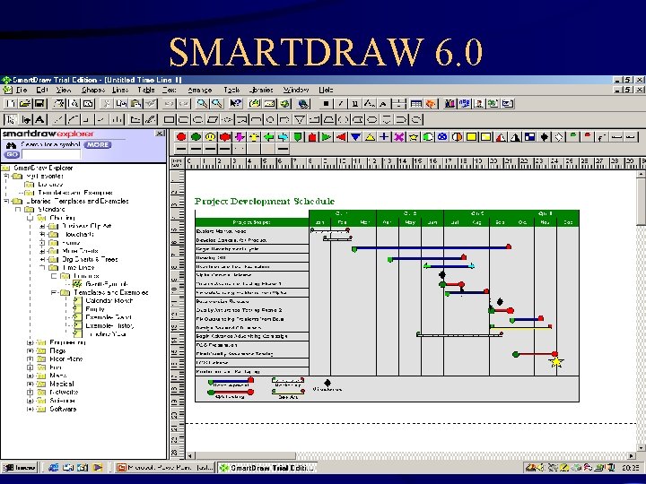Click the symbol search input field
Screen dimensions: 646x484
51,154
